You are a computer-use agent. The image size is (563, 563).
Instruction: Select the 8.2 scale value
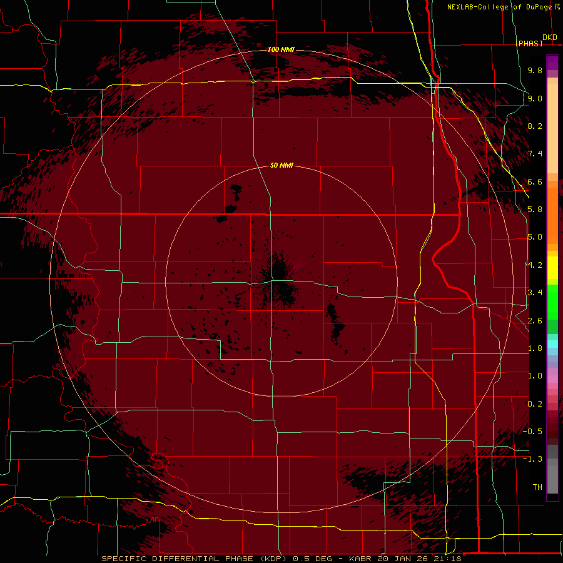click(x=535, y=126)
